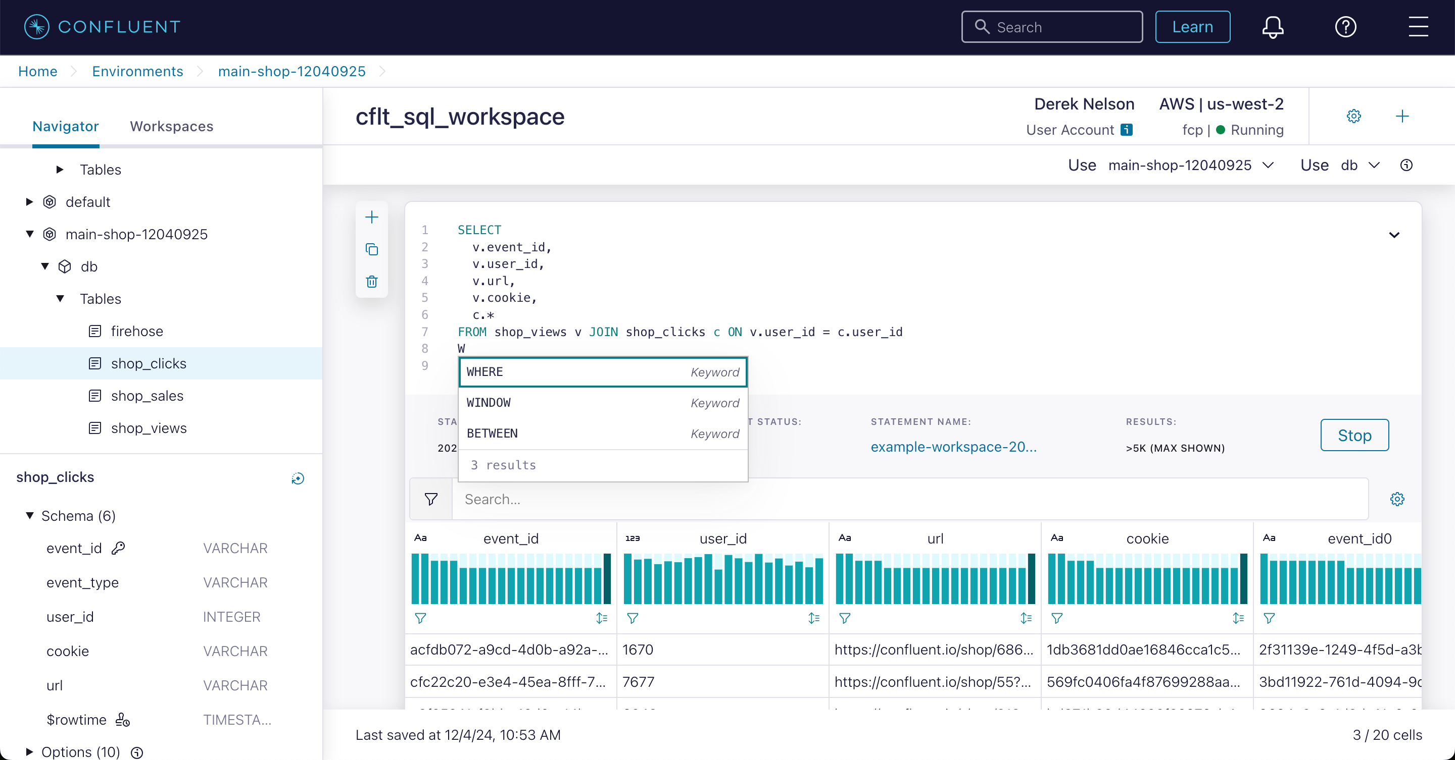Click the results filter funnel icon

[x=431, y=499]
